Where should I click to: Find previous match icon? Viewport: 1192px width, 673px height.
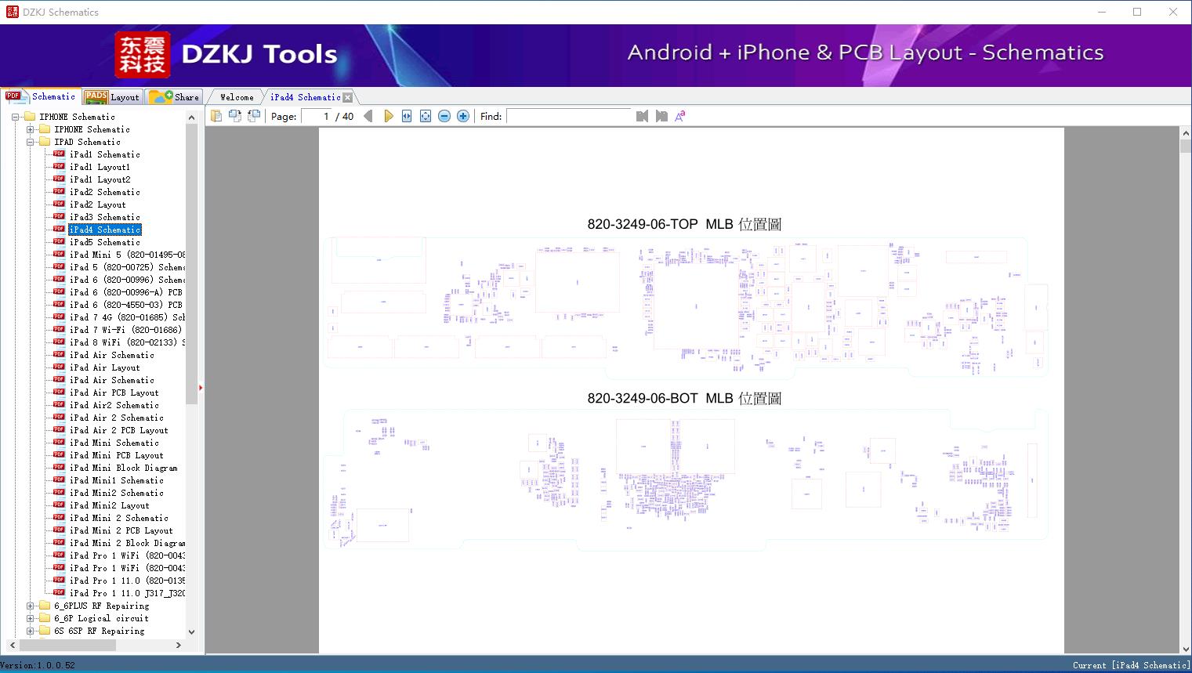(643, 116)
